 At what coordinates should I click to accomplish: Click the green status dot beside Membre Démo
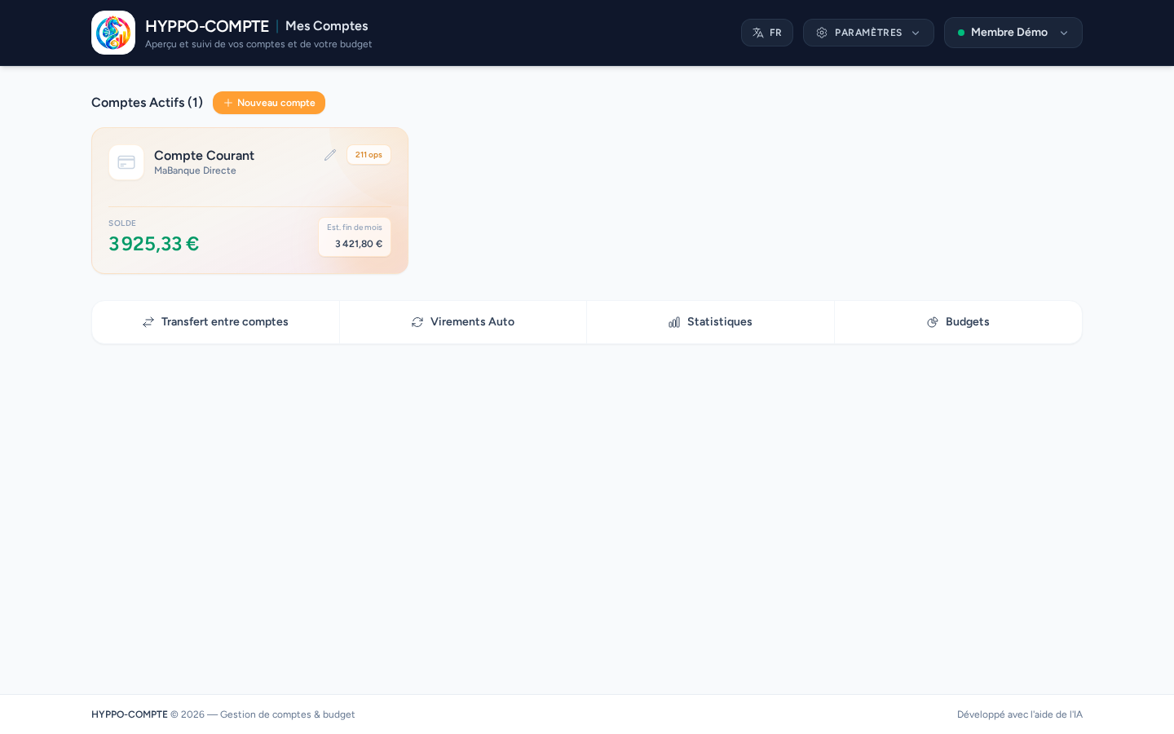[x=961, y=33]
